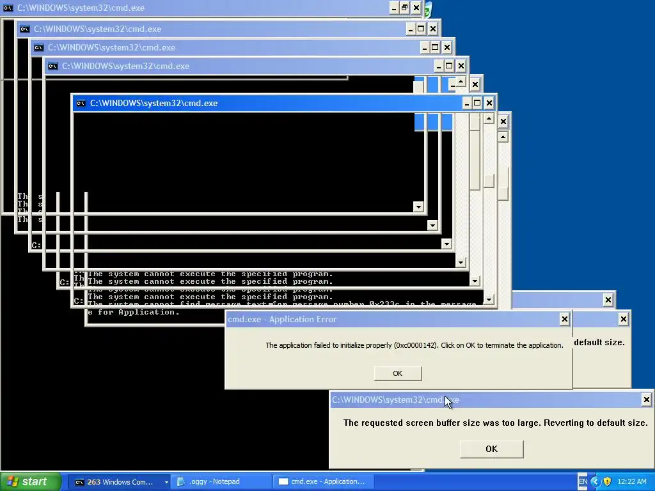Click OK in the screen buffer size dialog

(x=491, y=449)
